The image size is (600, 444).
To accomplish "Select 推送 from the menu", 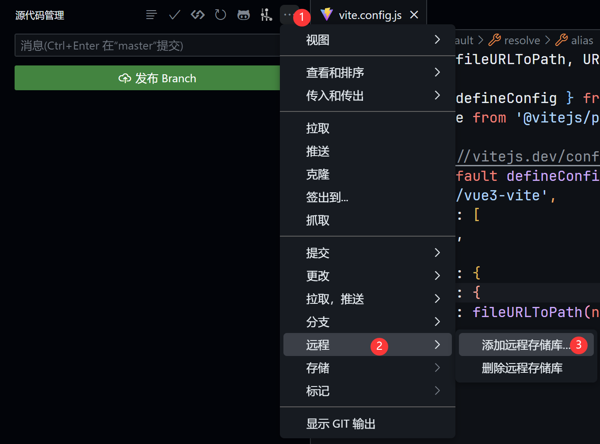I will point(367,151).
